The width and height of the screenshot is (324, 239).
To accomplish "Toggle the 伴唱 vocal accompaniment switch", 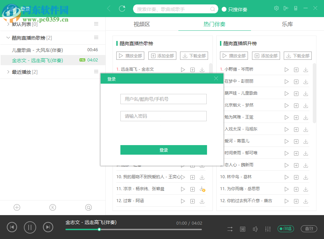I will (286, 229).
